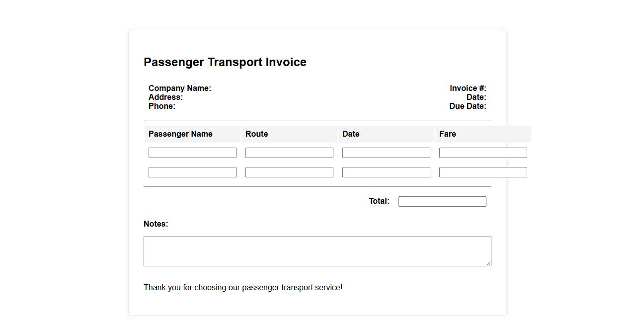Focus the second row Fare input
The height and width of the screenshot is (323, 635).
click(x=483, y=172)
